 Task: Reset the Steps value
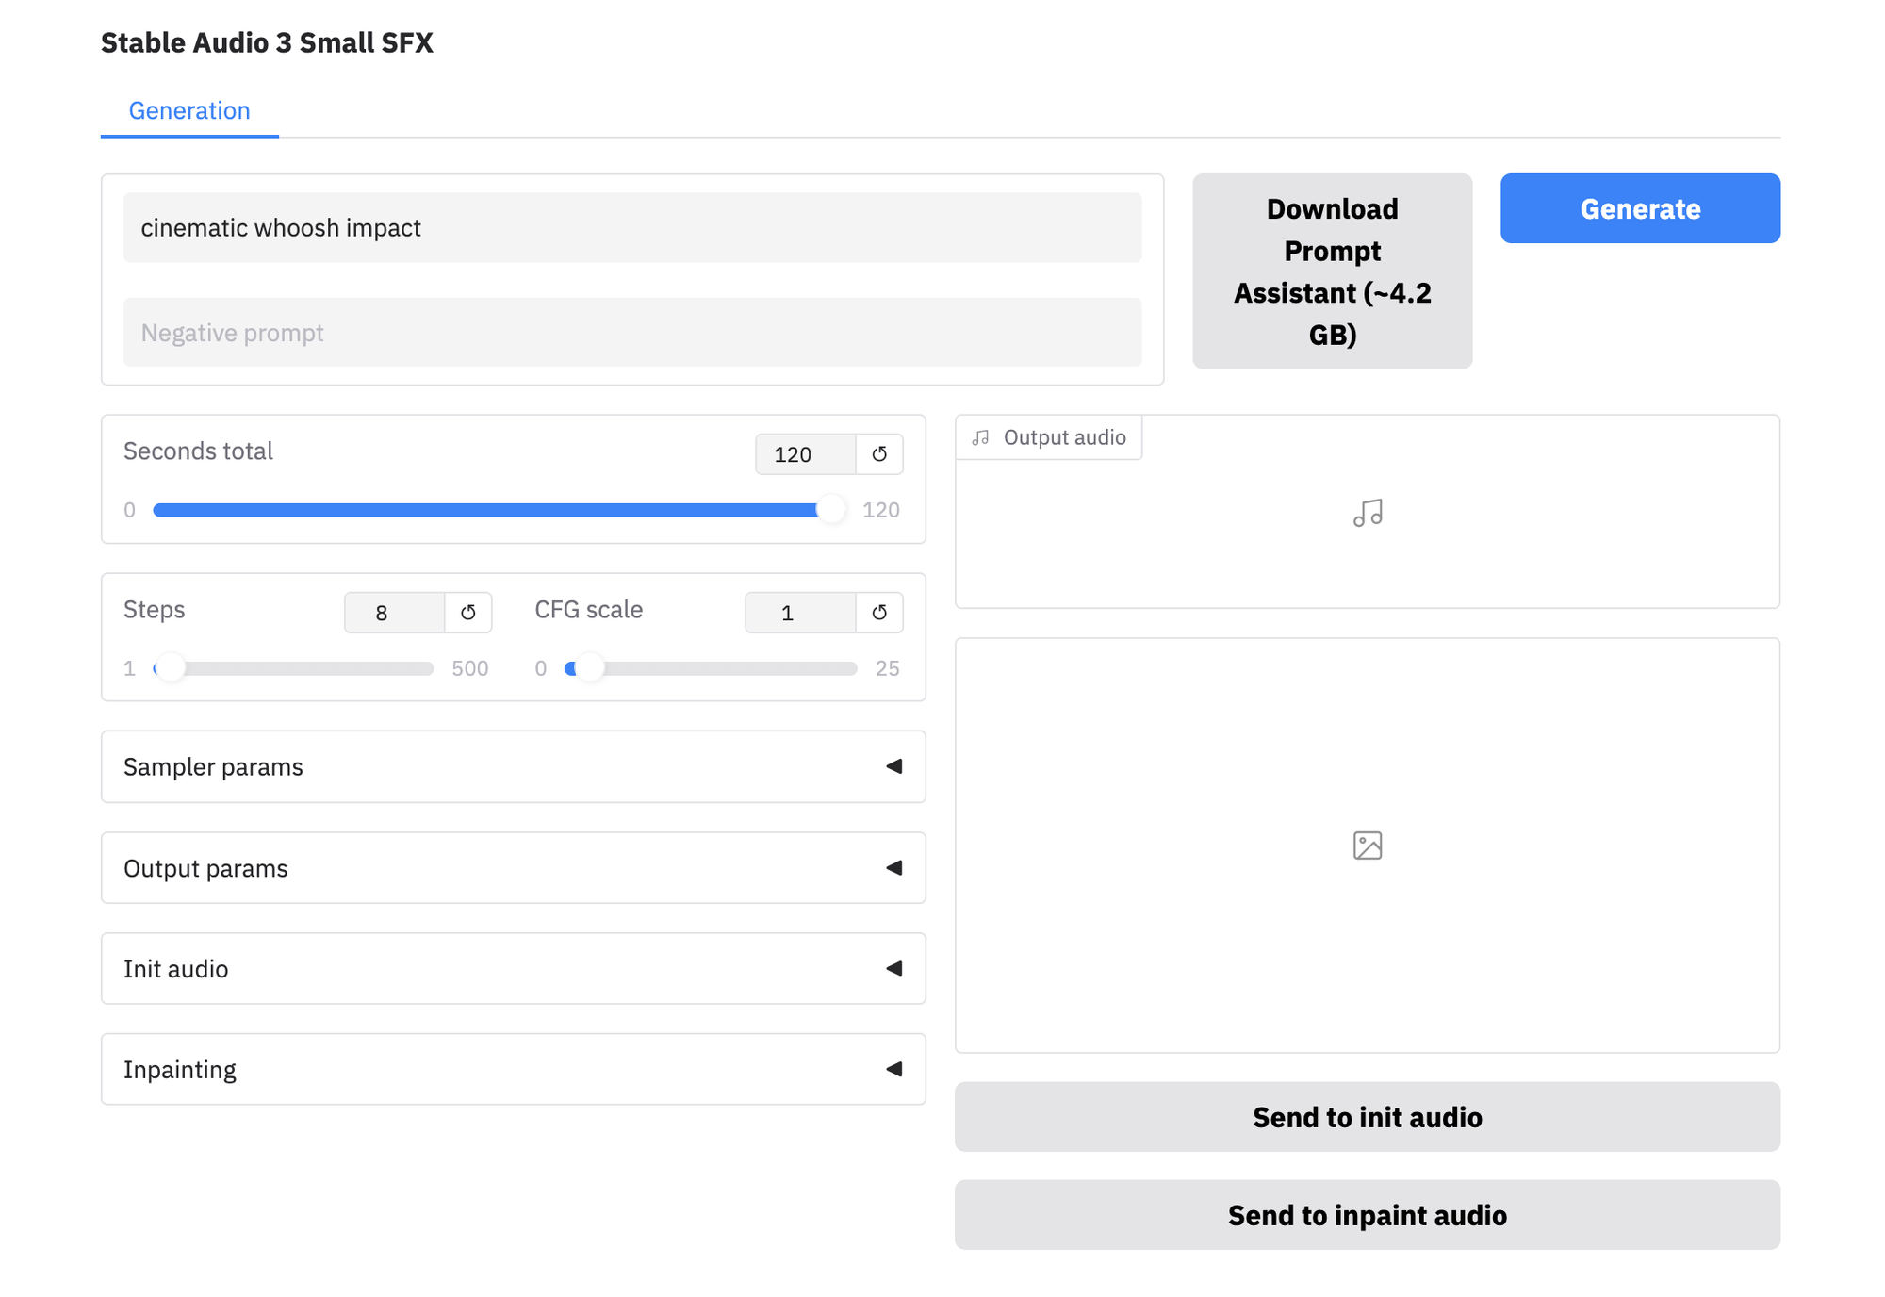pos(468,613)
